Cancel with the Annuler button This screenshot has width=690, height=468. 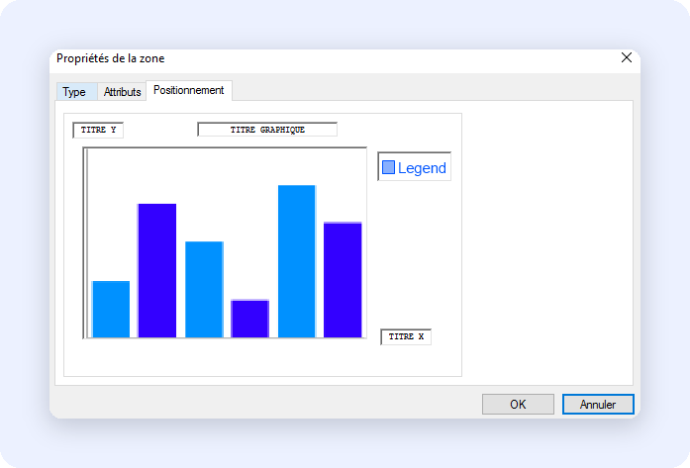[598, 405]
